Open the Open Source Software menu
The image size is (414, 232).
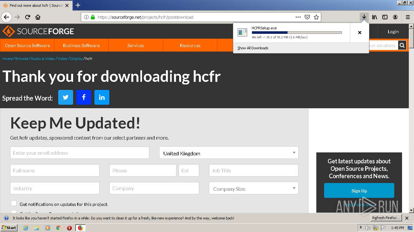[x=27, y=45]
